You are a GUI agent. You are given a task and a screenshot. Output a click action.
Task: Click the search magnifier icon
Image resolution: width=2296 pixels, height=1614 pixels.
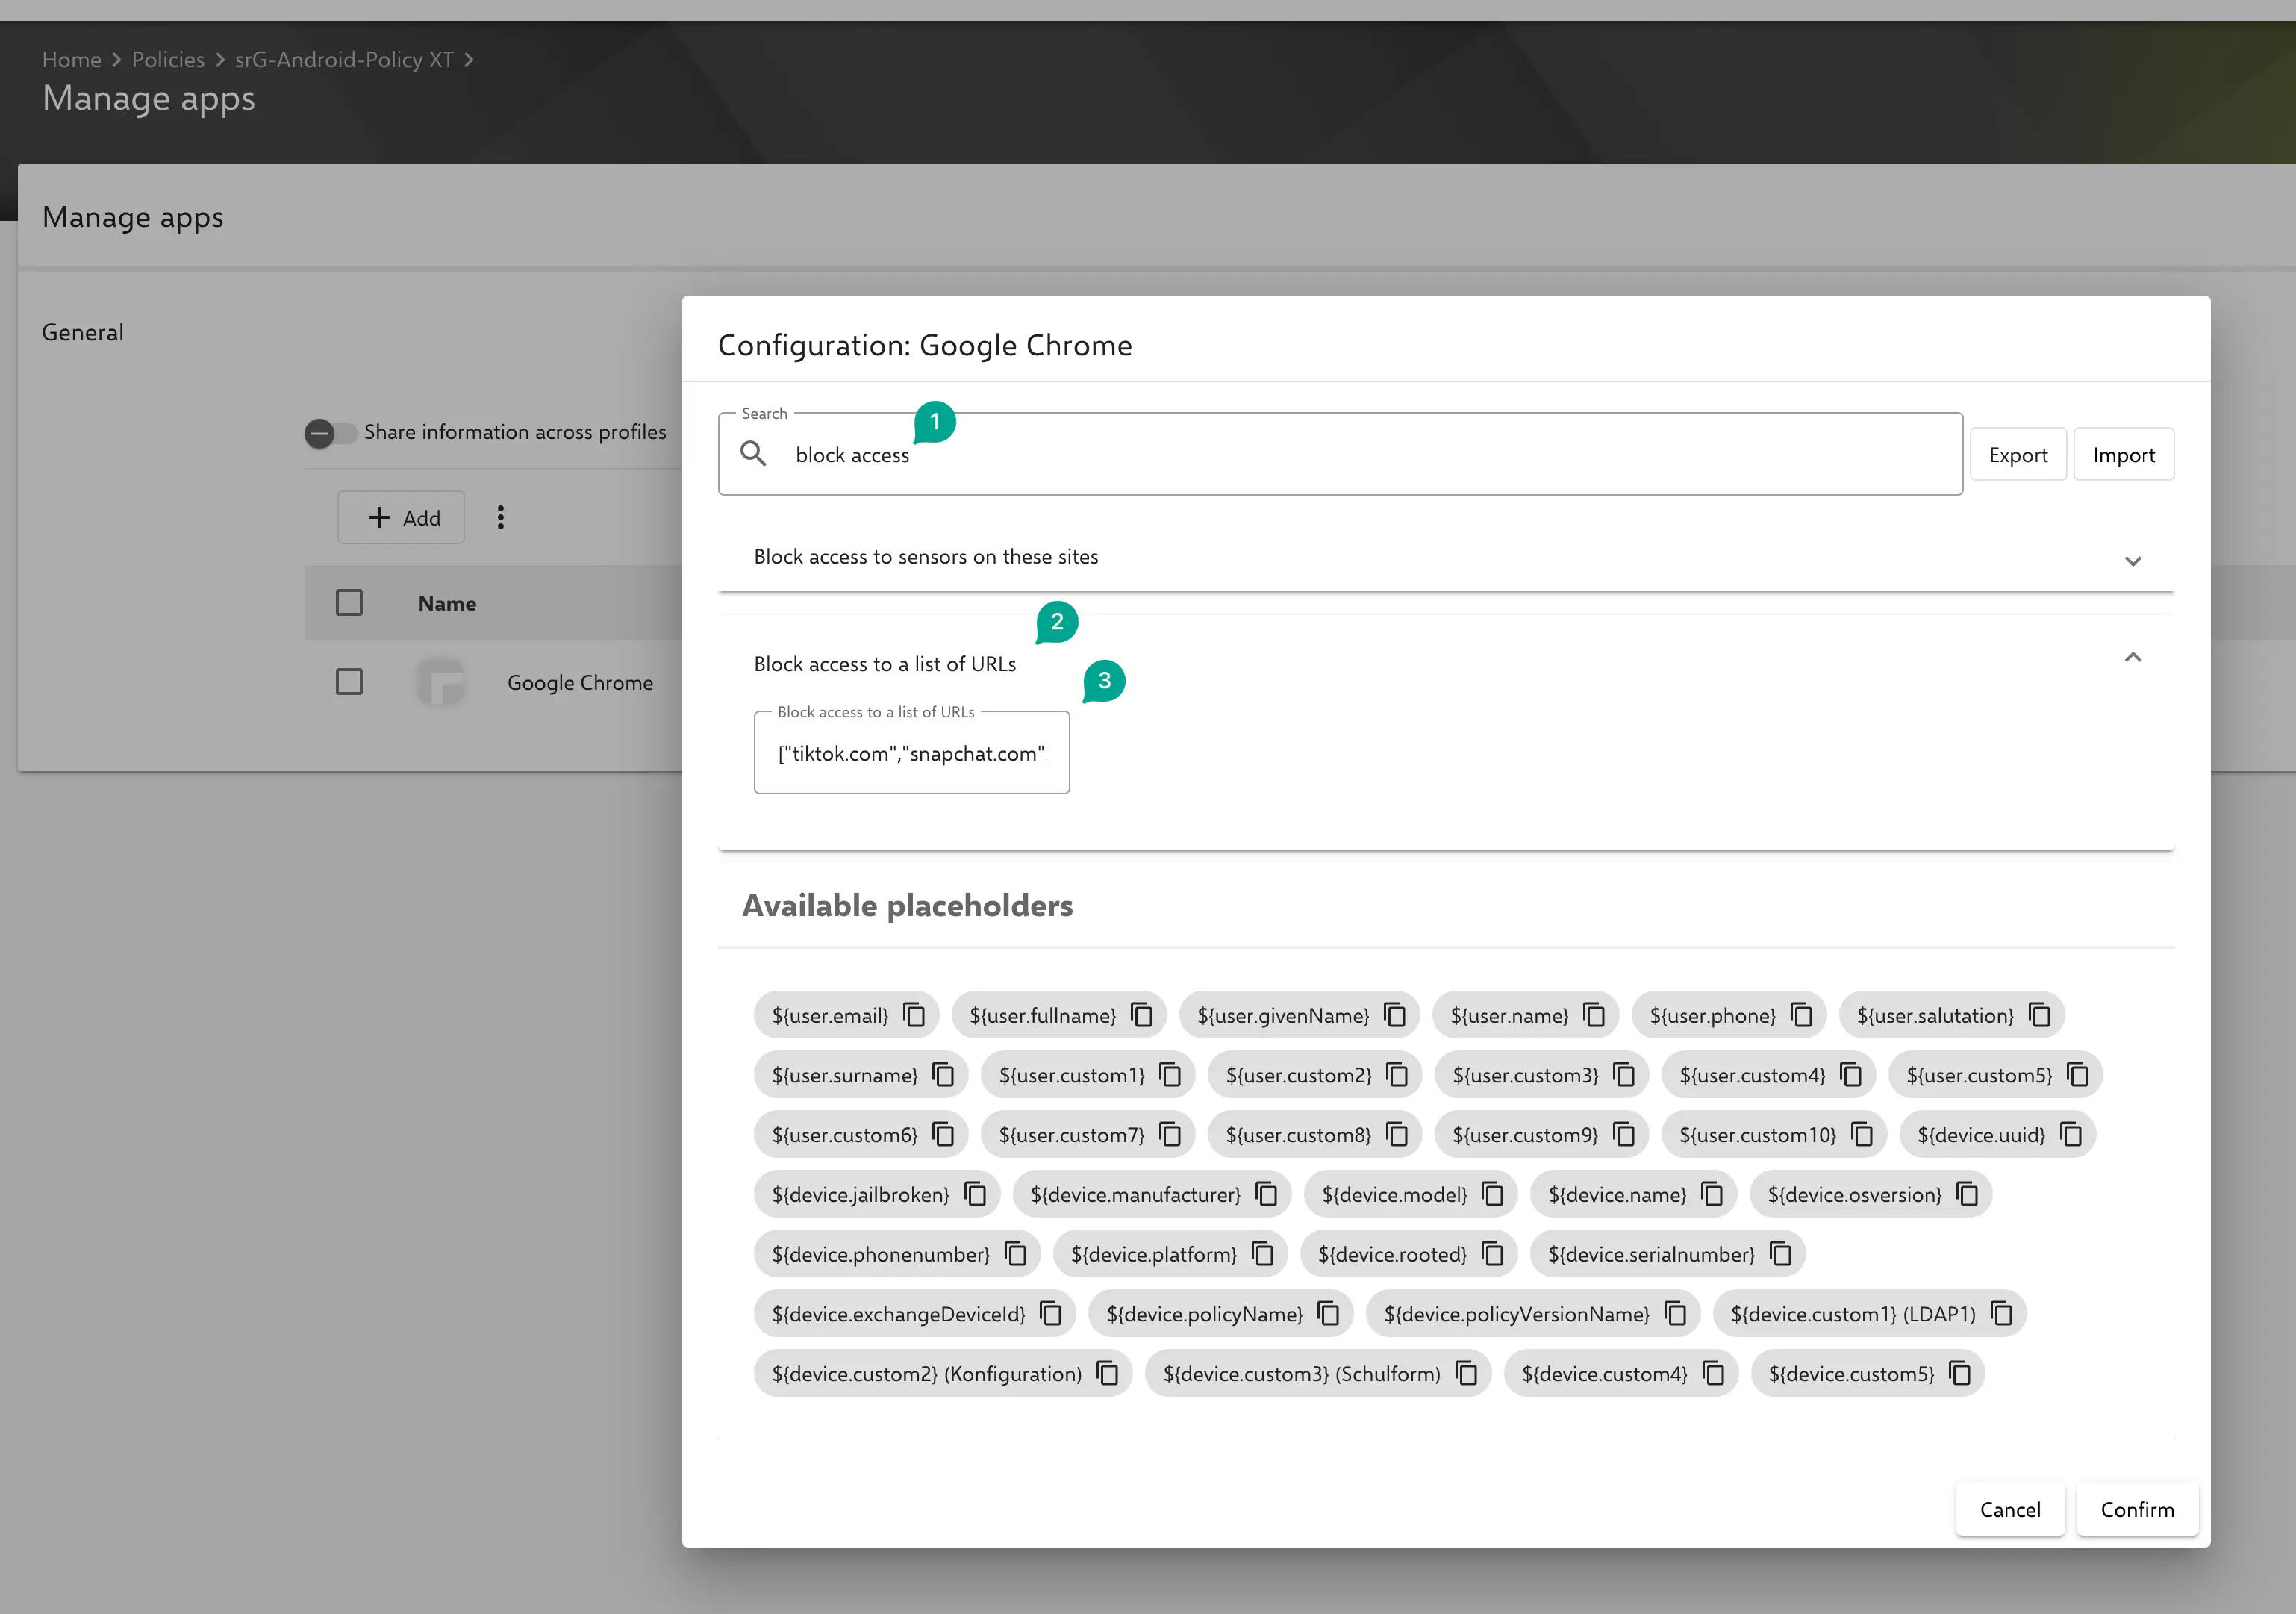point(753,454)
